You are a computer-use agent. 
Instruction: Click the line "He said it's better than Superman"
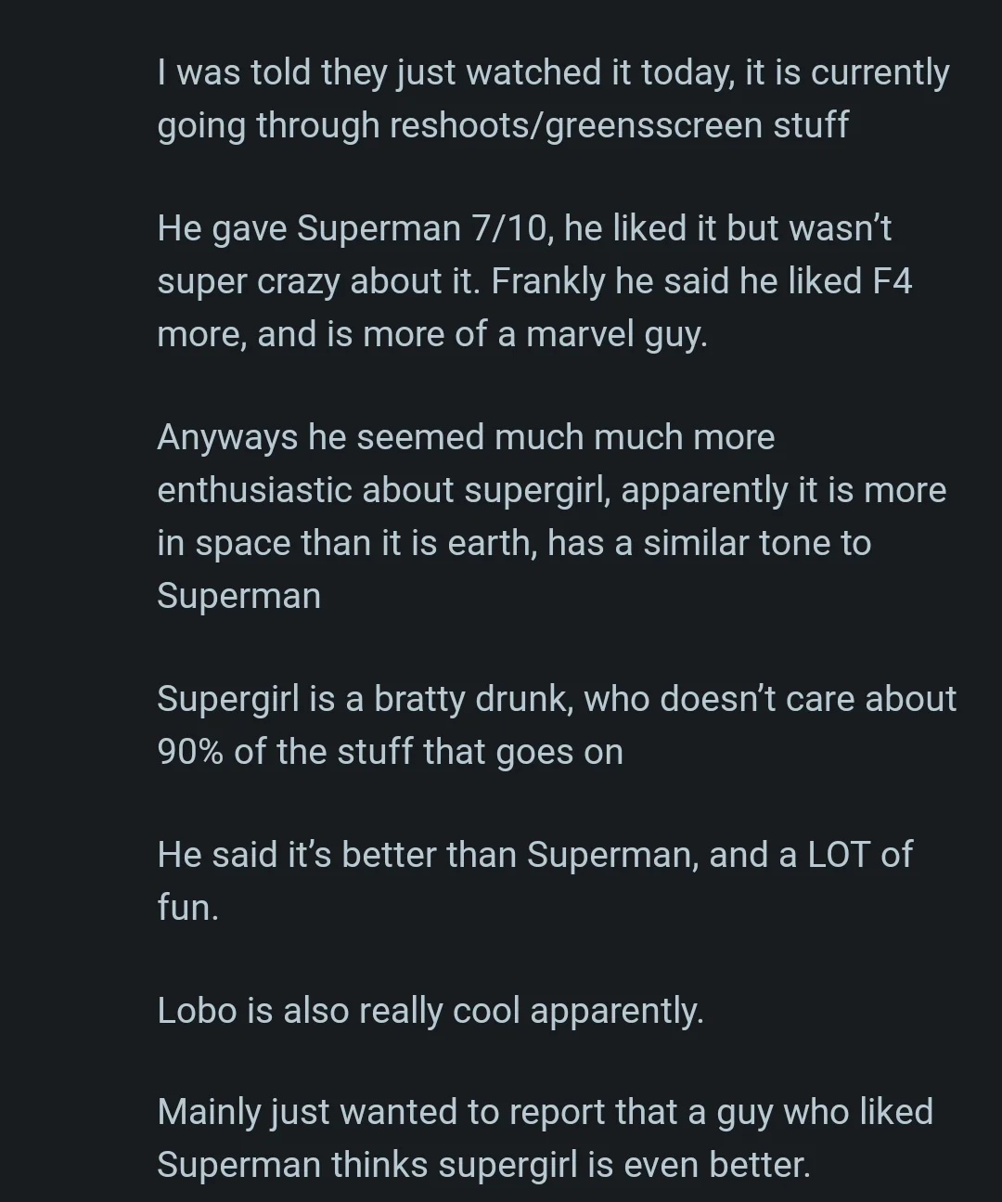coord(534,855)
